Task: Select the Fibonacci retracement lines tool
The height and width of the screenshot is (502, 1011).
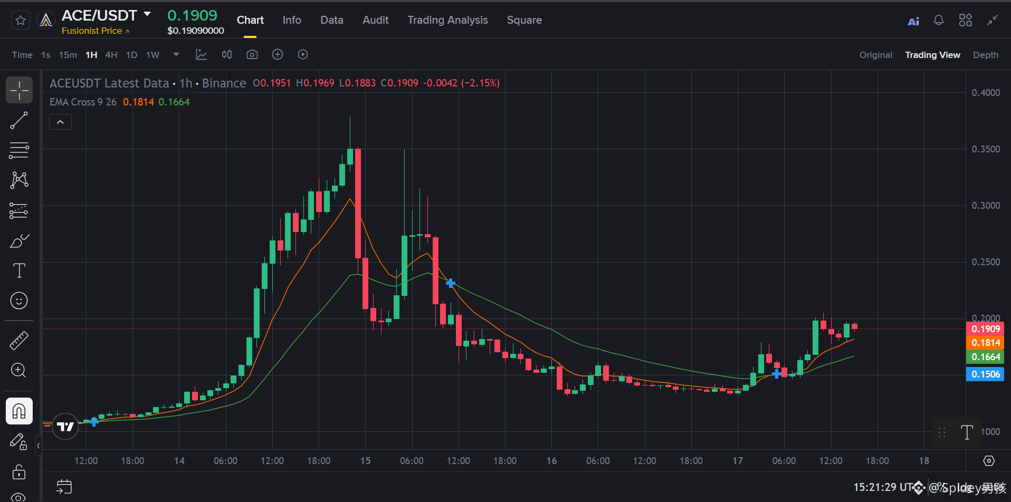Action: pos(19,150)
